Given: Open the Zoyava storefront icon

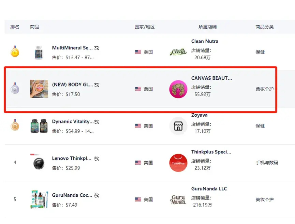Looking at the screenshot, I should pos(178,126).
